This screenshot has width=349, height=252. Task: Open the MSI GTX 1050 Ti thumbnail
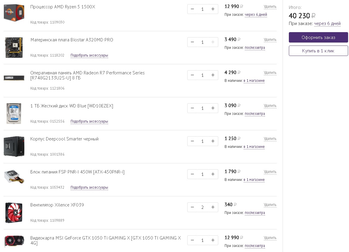point(14,240)
